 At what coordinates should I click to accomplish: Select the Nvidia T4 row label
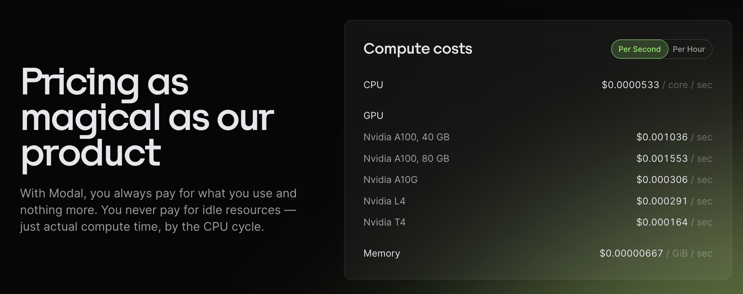(x=384, y=222)
